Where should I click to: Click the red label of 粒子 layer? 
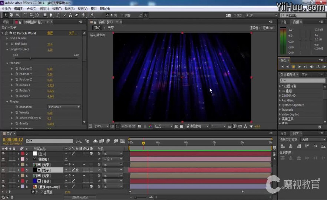23,170
